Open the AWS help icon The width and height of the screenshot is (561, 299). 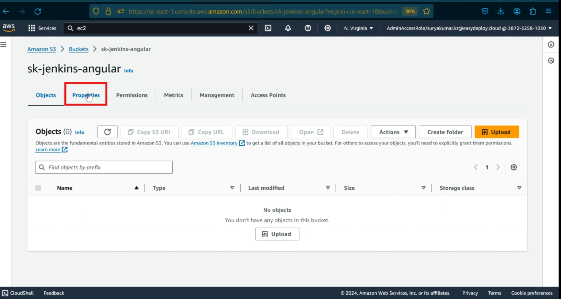(x=308, y=28)
